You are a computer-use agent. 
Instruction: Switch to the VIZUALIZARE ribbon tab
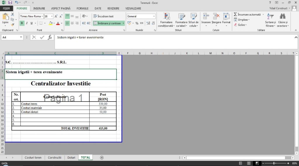coord(133,8)
